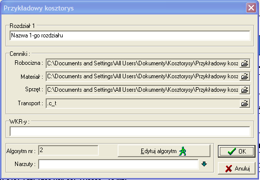Select the Robocizna path field
This screenshot has height=180, width=260.
(143, 63)
